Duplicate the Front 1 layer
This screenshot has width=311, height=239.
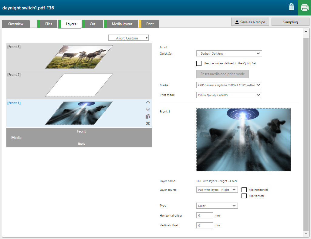pyautogui.click(x=148, y=116)
